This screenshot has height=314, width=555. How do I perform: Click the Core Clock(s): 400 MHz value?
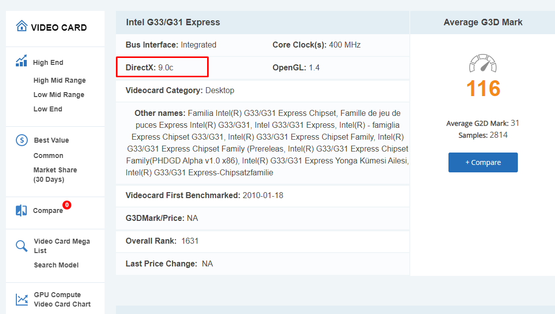317,45
